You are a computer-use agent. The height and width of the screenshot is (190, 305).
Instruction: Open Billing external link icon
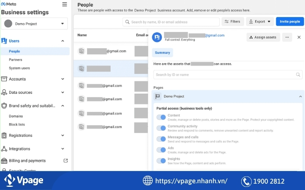(x=66, y=161)
